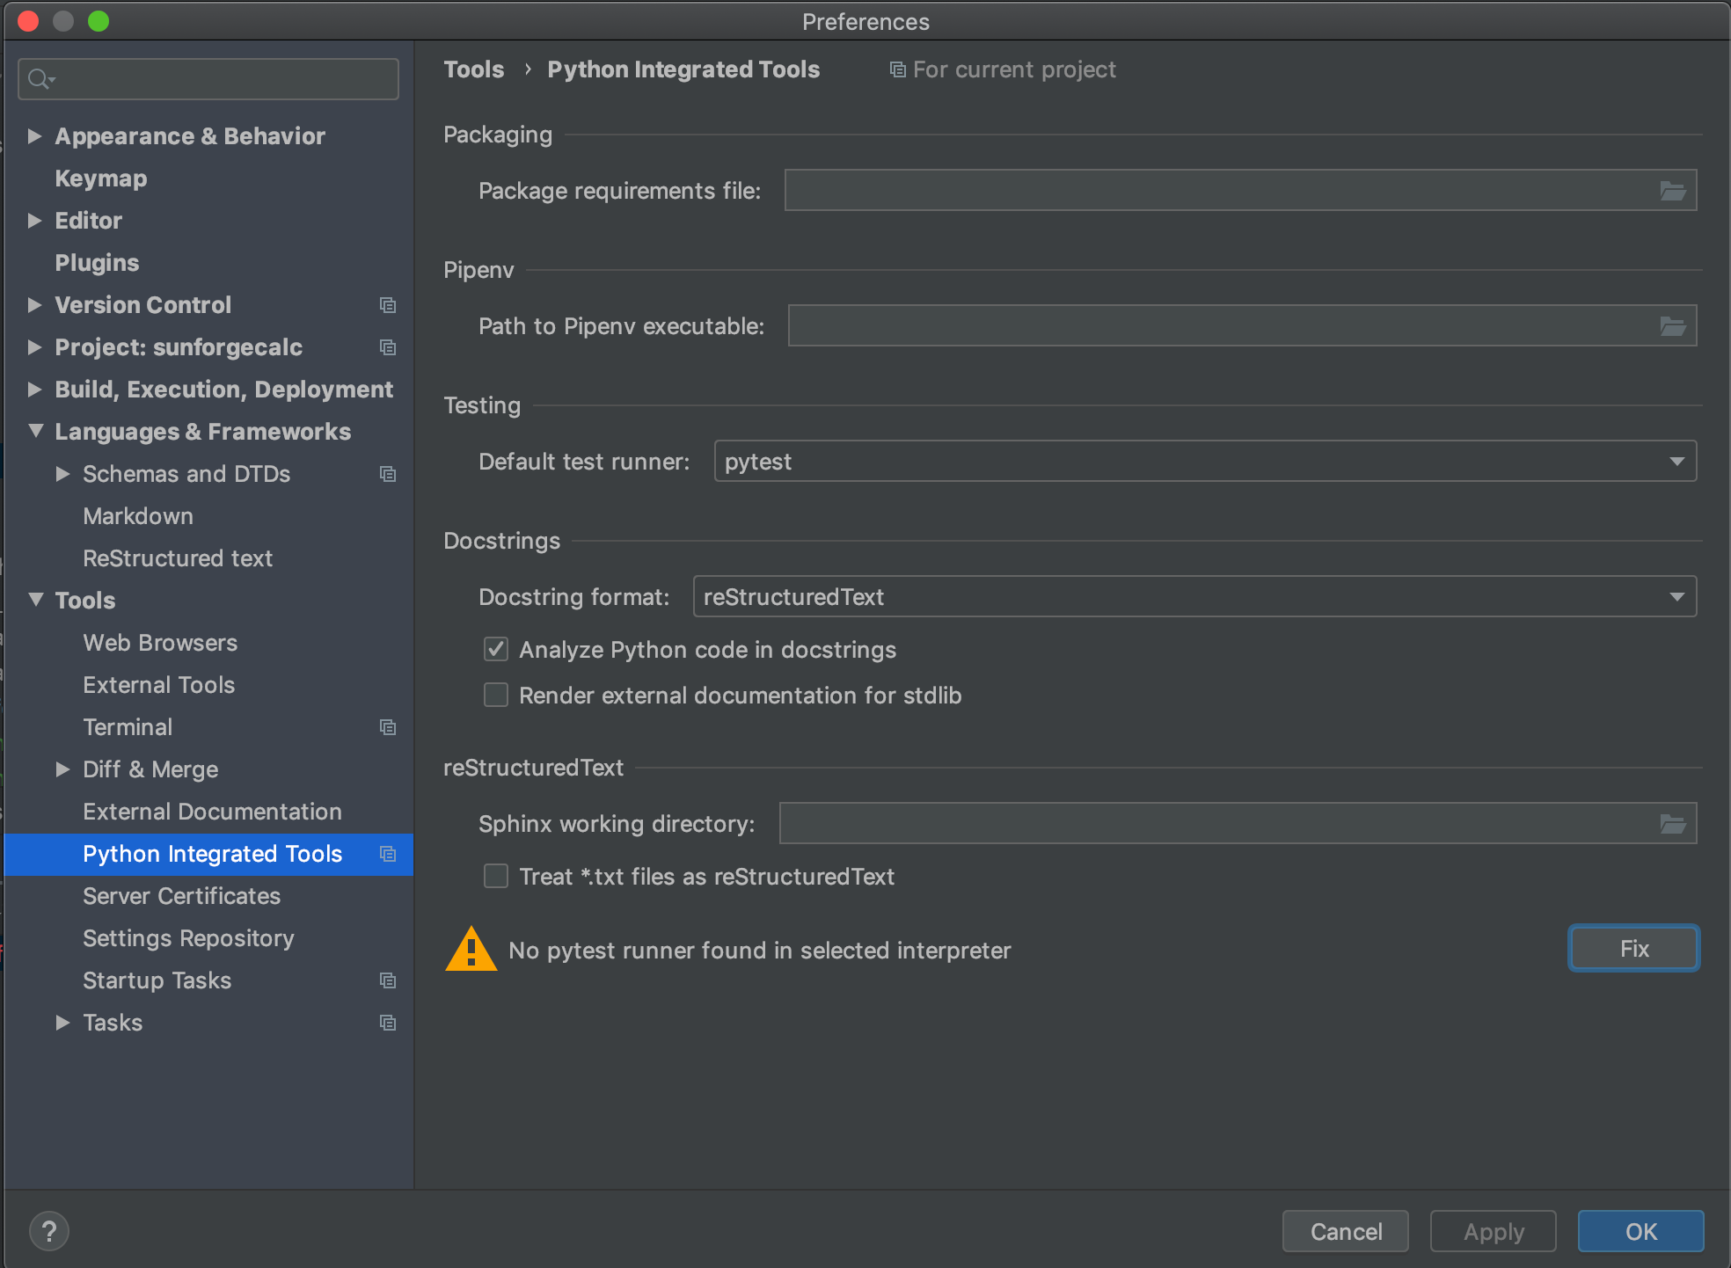This screenshot has height=1268, width=1731.
Task: Select Python Integrated Tools in the sidebar
Action: 213,854
